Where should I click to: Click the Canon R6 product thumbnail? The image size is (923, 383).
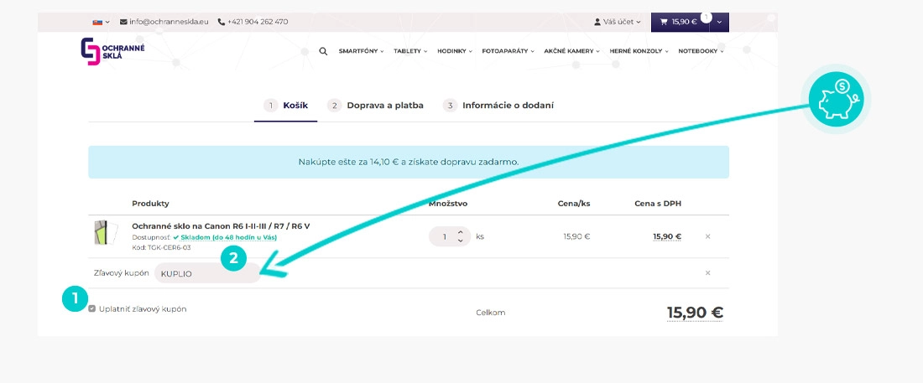click(x=106, y=232)
